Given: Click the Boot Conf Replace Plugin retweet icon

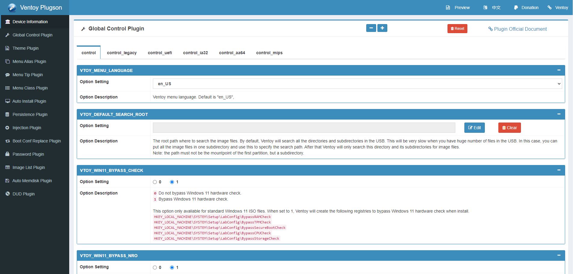Looking at the screenshot, I should [x=8, y=141].
